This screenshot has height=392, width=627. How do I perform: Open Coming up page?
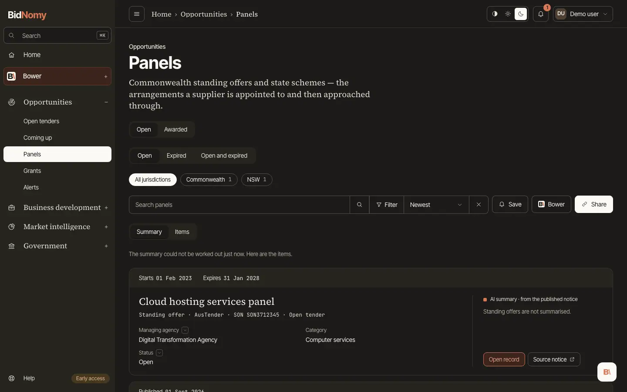coord(57,138)
